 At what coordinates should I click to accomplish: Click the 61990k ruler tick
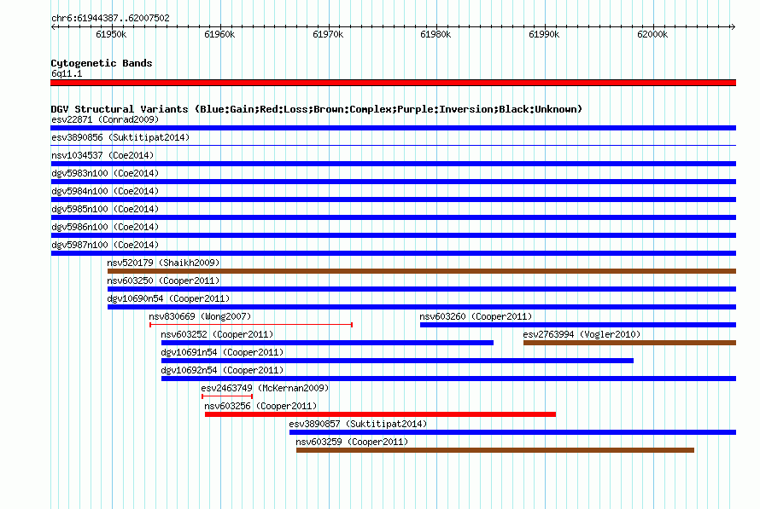tap(544, 34)
